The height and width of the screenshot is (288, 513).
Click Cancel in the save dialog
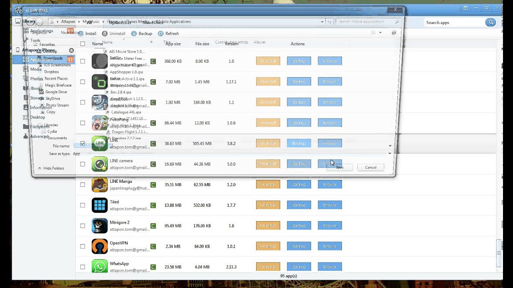pyautogui.click(x=371, y=167)
